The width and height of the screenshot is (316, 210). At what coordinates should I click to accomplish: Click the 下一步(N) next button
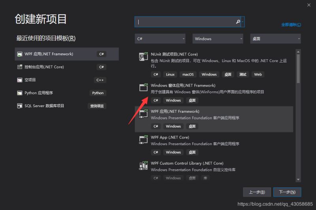287,192
